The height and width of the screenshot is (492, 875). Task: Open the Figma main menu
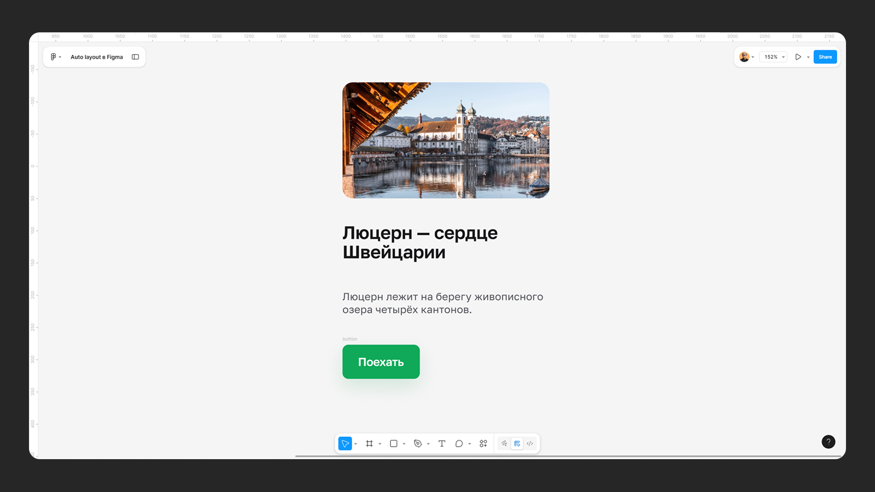53,56
